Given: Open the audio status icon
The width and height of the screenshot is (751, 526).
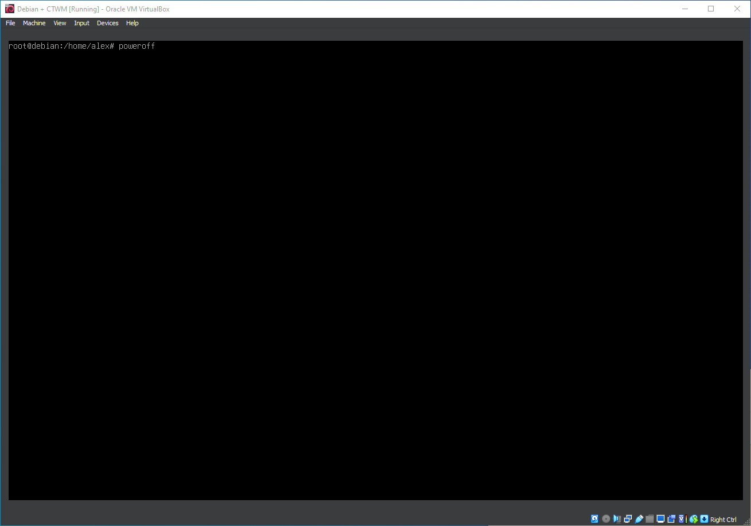Looking at the screenshot, I should (x=617, y=519).
